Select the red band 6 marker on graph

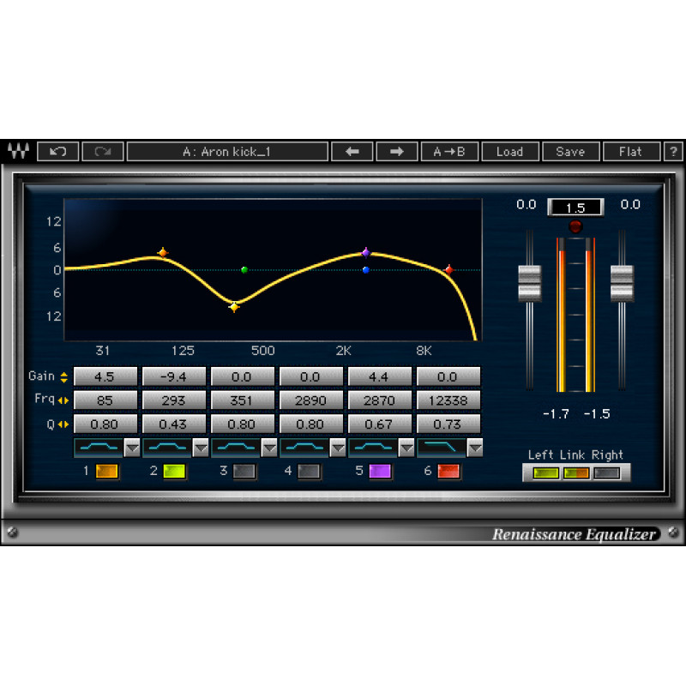pos(448,269)
